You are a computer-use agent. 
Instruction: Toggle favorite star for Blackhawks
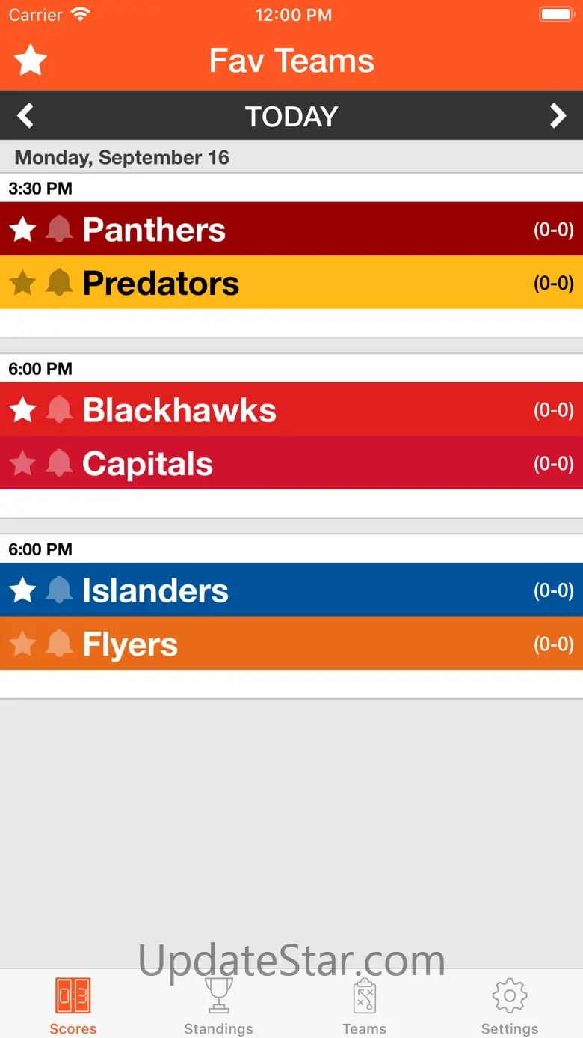point(23,410)
